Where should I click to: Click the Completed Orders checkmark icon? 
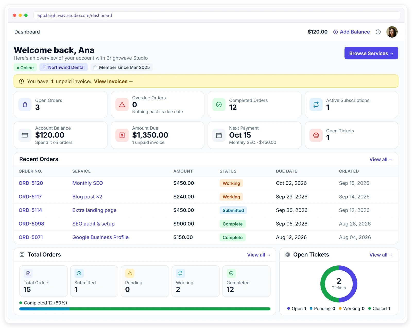click(219, 105)
